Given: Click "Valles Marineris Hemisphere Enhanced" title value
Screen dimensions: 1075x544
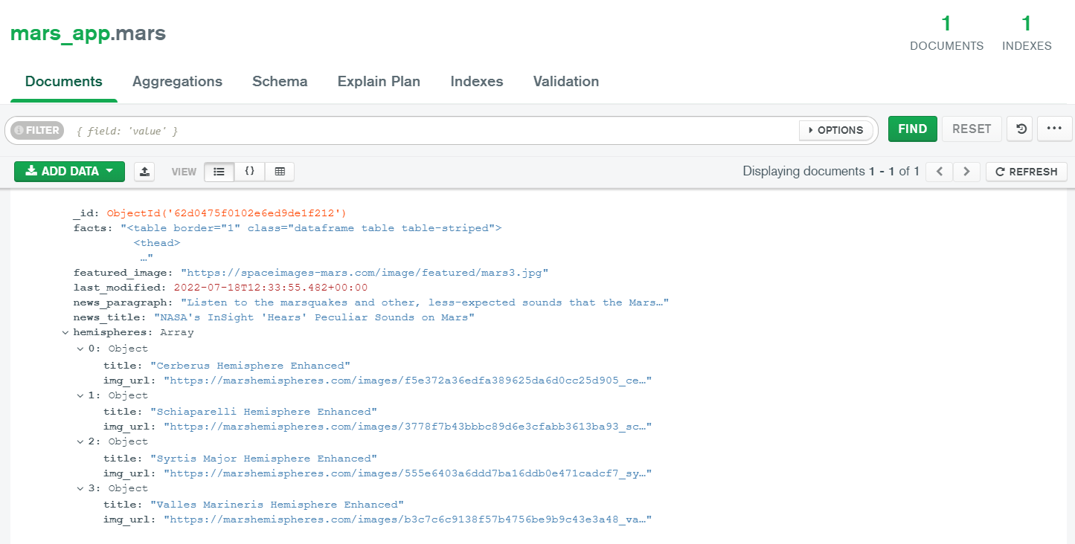Looking at the screenshot, I should pyautogui.click(x=277, y=505).
